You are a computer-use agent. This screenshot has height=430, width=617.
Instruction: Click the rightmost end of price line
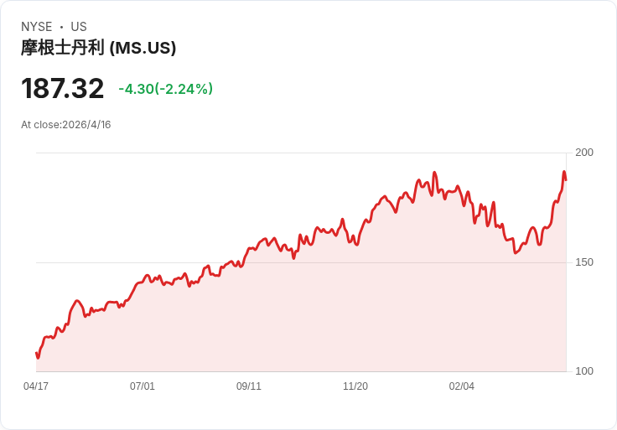[566, 179]
